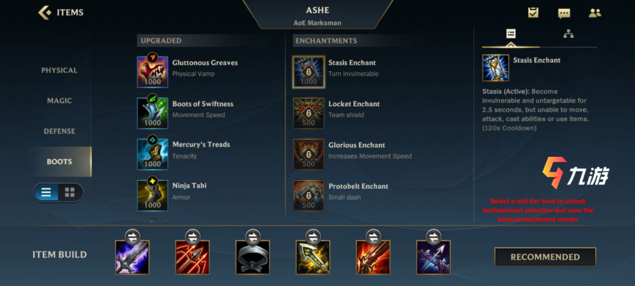Select the Gluttonous Greaves boot icon
Screen dimensions: 635x286
tap(152, 72)
